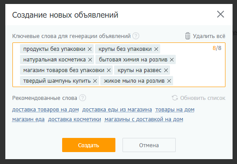The width and height of the screenshot is (237, 164).
Task: Open the help icon next to keywords label
Action: pyautogui.click(x=136, y=36)
